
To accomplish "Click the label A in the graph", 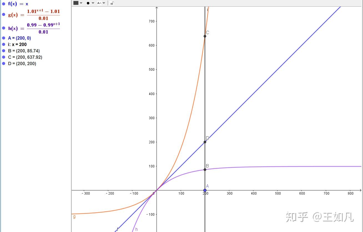I will (x=207, y=186).
